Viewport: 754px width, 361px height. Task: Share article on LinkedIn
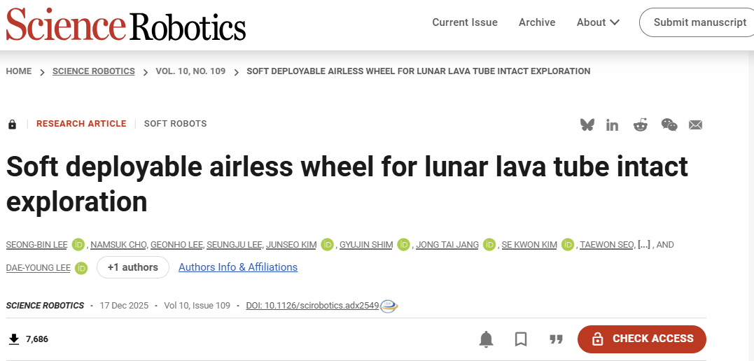(x=613, y=125)
